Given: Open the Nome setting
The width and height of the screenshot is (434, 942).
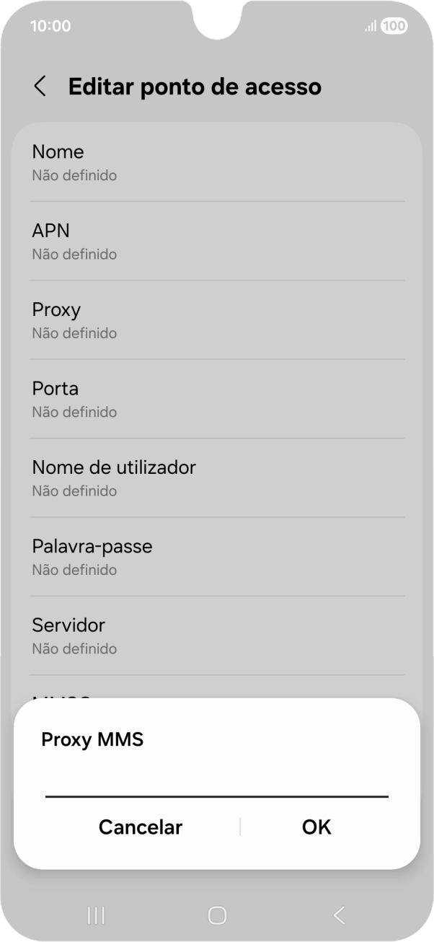Looking at the screenshot, I should (x=216, y=160).
